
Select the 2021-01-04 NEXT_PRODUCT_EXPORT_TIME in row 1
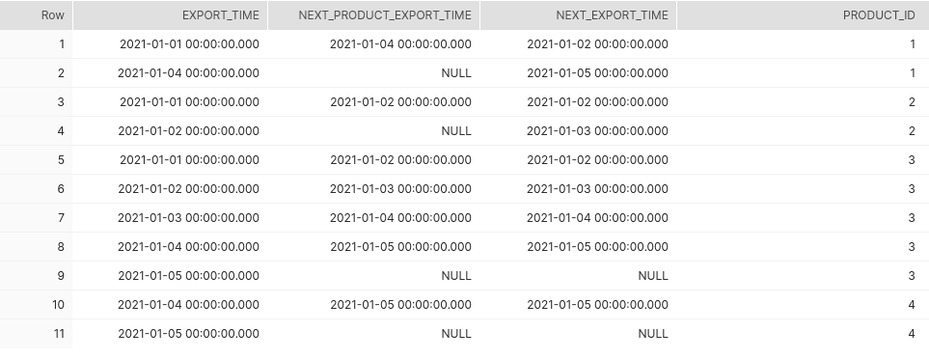(x=400, y=44)
